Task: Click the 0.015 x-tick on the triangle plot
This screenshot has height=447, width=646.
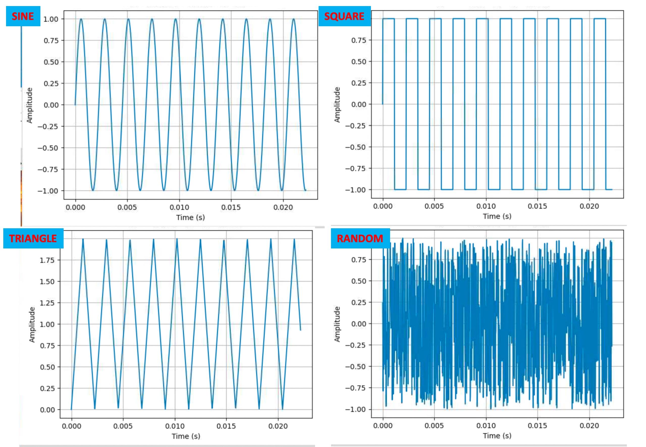Action: (x=226, y=426)
